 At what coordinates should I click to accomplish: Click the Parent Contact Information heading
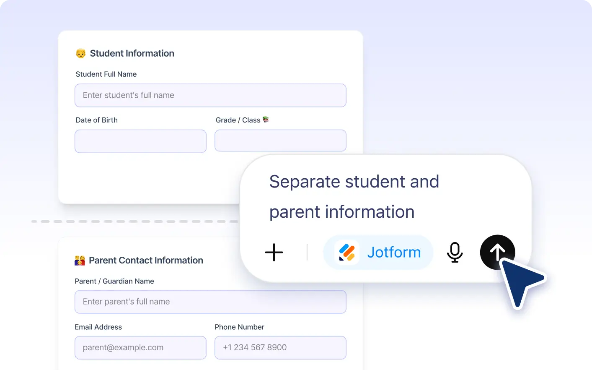[146, 260]
